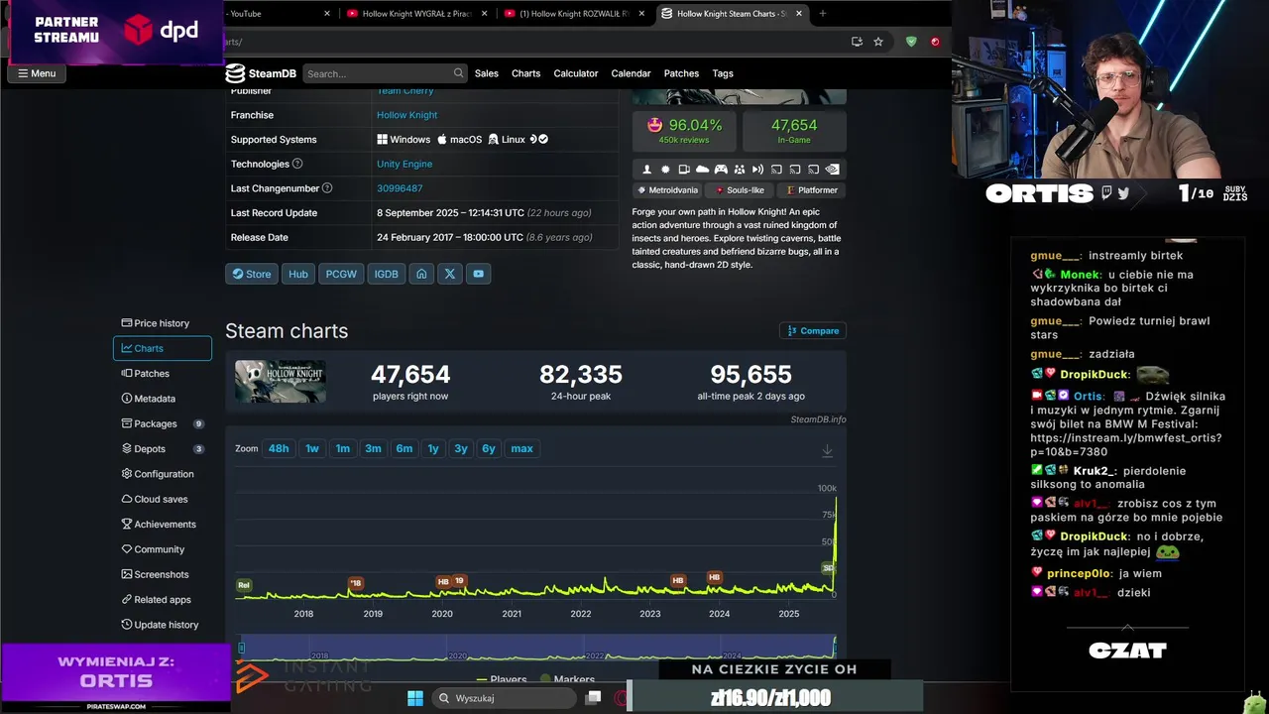Screen dimensions: 1269x714
Task: Click the YouTube icon button
Action: point(479,274)
